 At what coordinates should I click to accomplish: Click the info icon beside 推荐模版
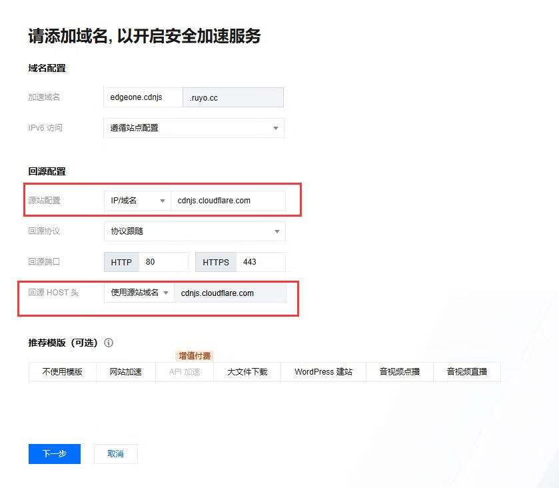click(109, 343)
